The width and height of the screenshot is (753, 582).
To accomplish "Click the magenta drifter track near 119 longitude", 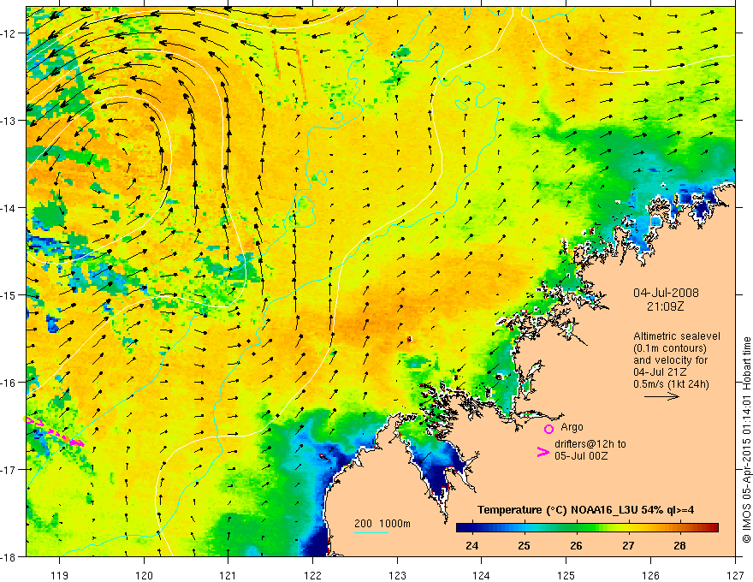I will pos(54,431).
